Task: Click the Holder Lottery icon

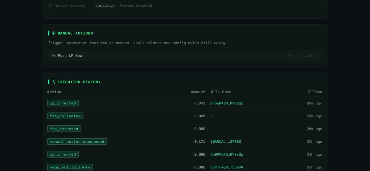Action: 50,6
